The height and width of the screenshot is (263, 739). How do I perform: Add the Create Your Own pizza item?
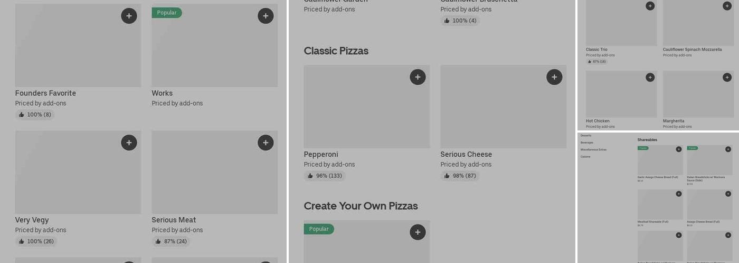418,232
